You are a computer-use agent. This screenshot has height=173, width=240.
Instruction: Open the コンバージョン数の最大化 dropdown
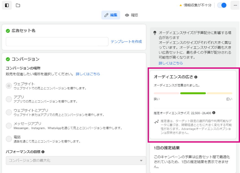point(76,161)
